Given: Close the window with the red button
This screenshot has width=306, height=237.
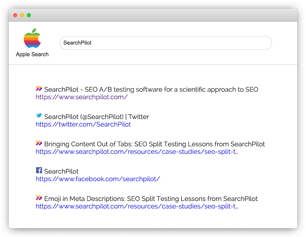Looking at the screenshot, I should coord(15,15).
